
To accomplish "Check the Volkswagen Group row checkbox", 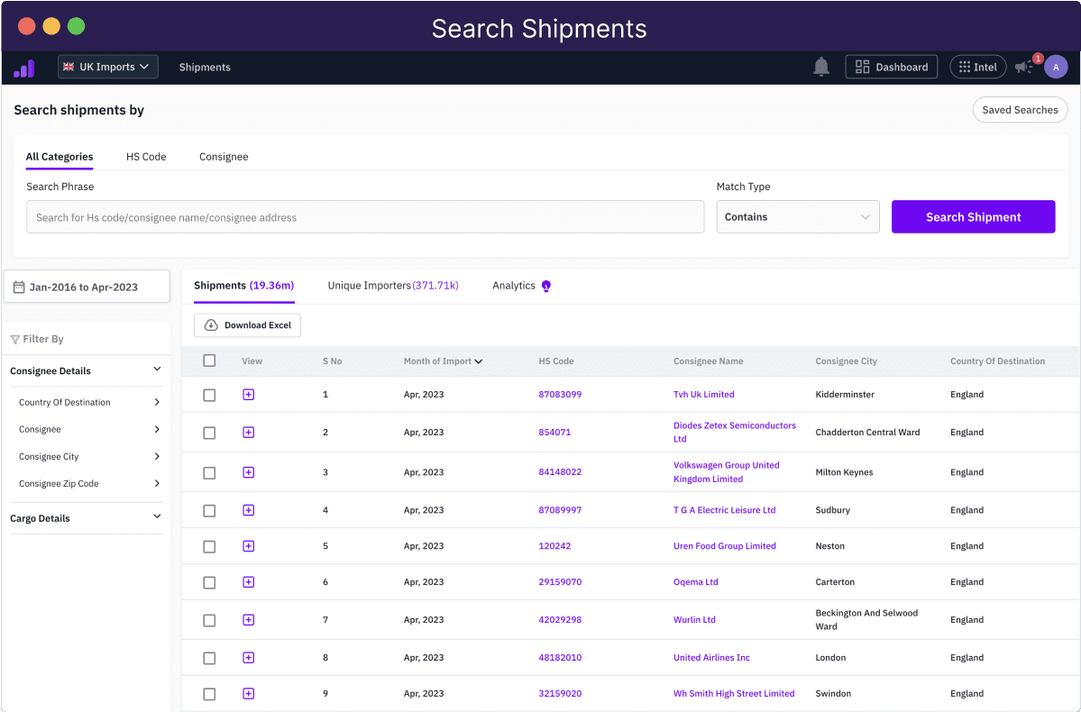I will [209, 473].
